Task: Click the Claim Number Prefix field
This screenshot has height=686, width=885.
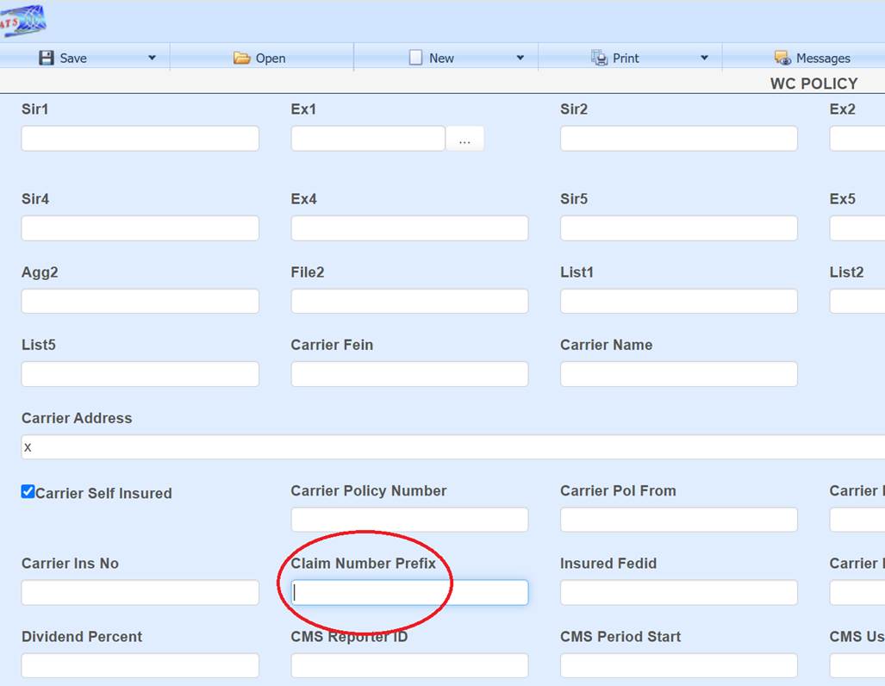Action: pyautogui.click(x=409, y=592)
